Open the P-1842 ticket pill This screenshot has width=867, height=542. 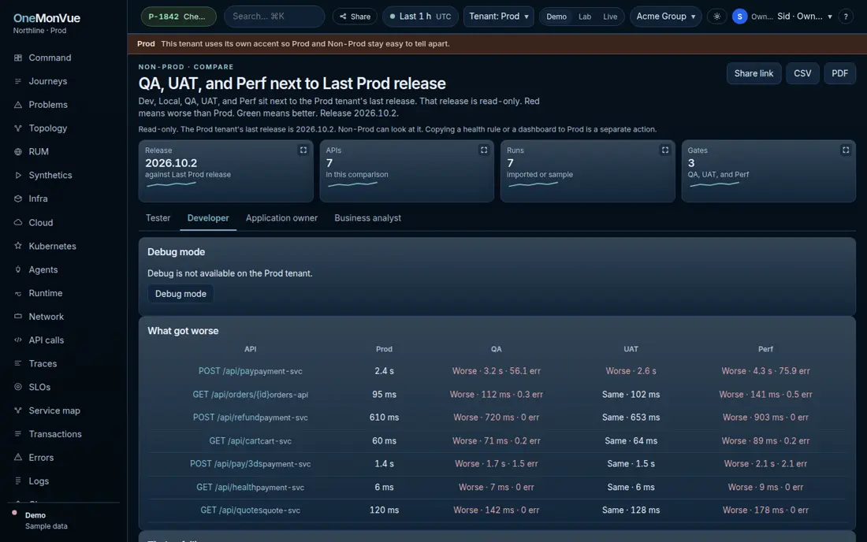(x=178, y=17)
